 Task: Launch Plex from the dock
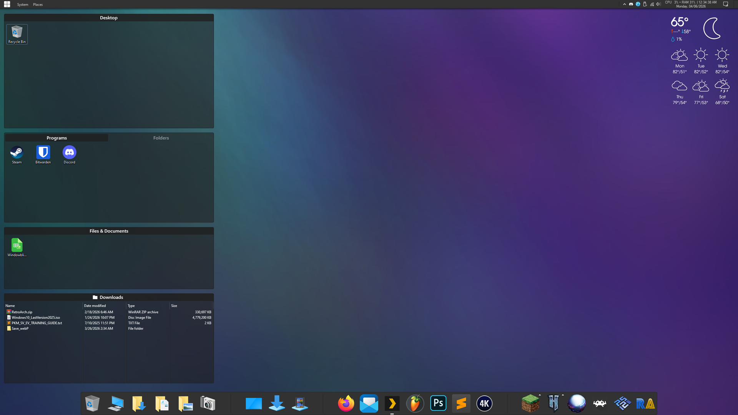(392, 403)
